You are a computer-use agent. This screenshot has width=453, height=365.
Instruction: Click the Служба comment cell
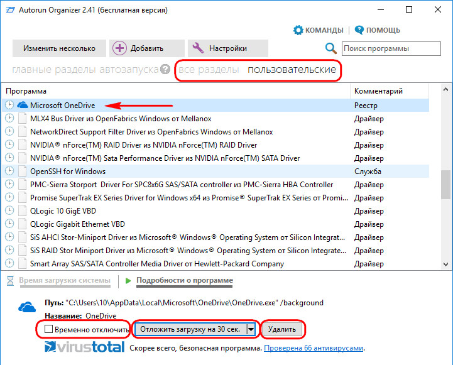coord(368,172)
